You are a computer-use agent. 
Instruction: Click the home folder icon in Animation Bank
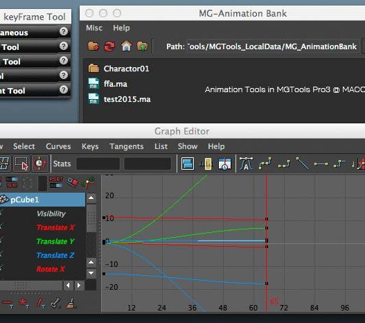pyautogui.click(x=127, y=46)
